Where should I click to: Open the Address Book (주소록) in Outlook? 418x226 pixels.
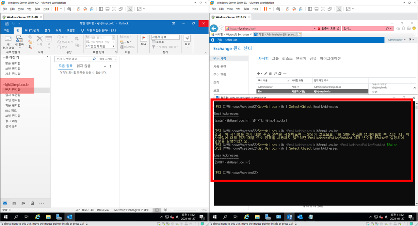point(158,42)
